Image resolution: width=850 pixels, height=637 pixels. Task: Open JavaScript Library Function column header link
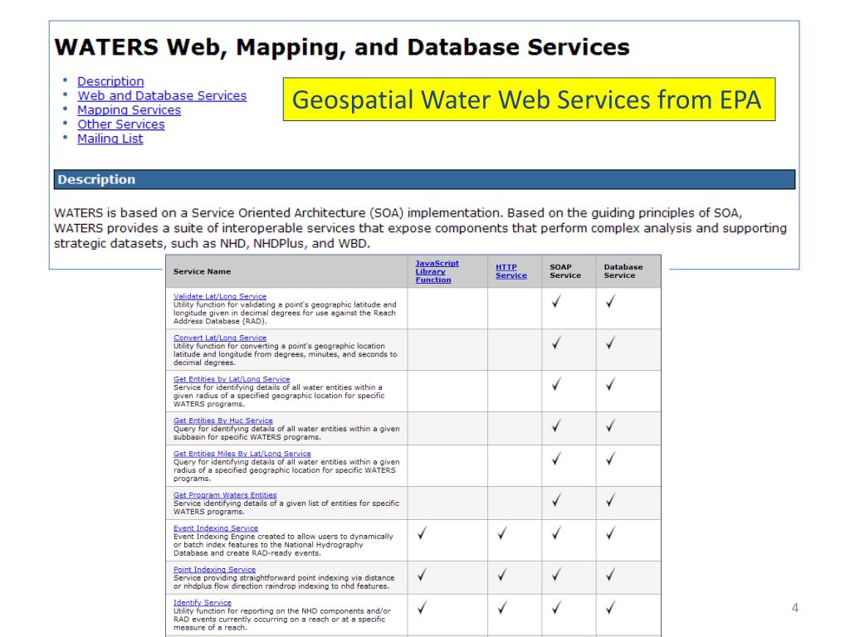437,271
